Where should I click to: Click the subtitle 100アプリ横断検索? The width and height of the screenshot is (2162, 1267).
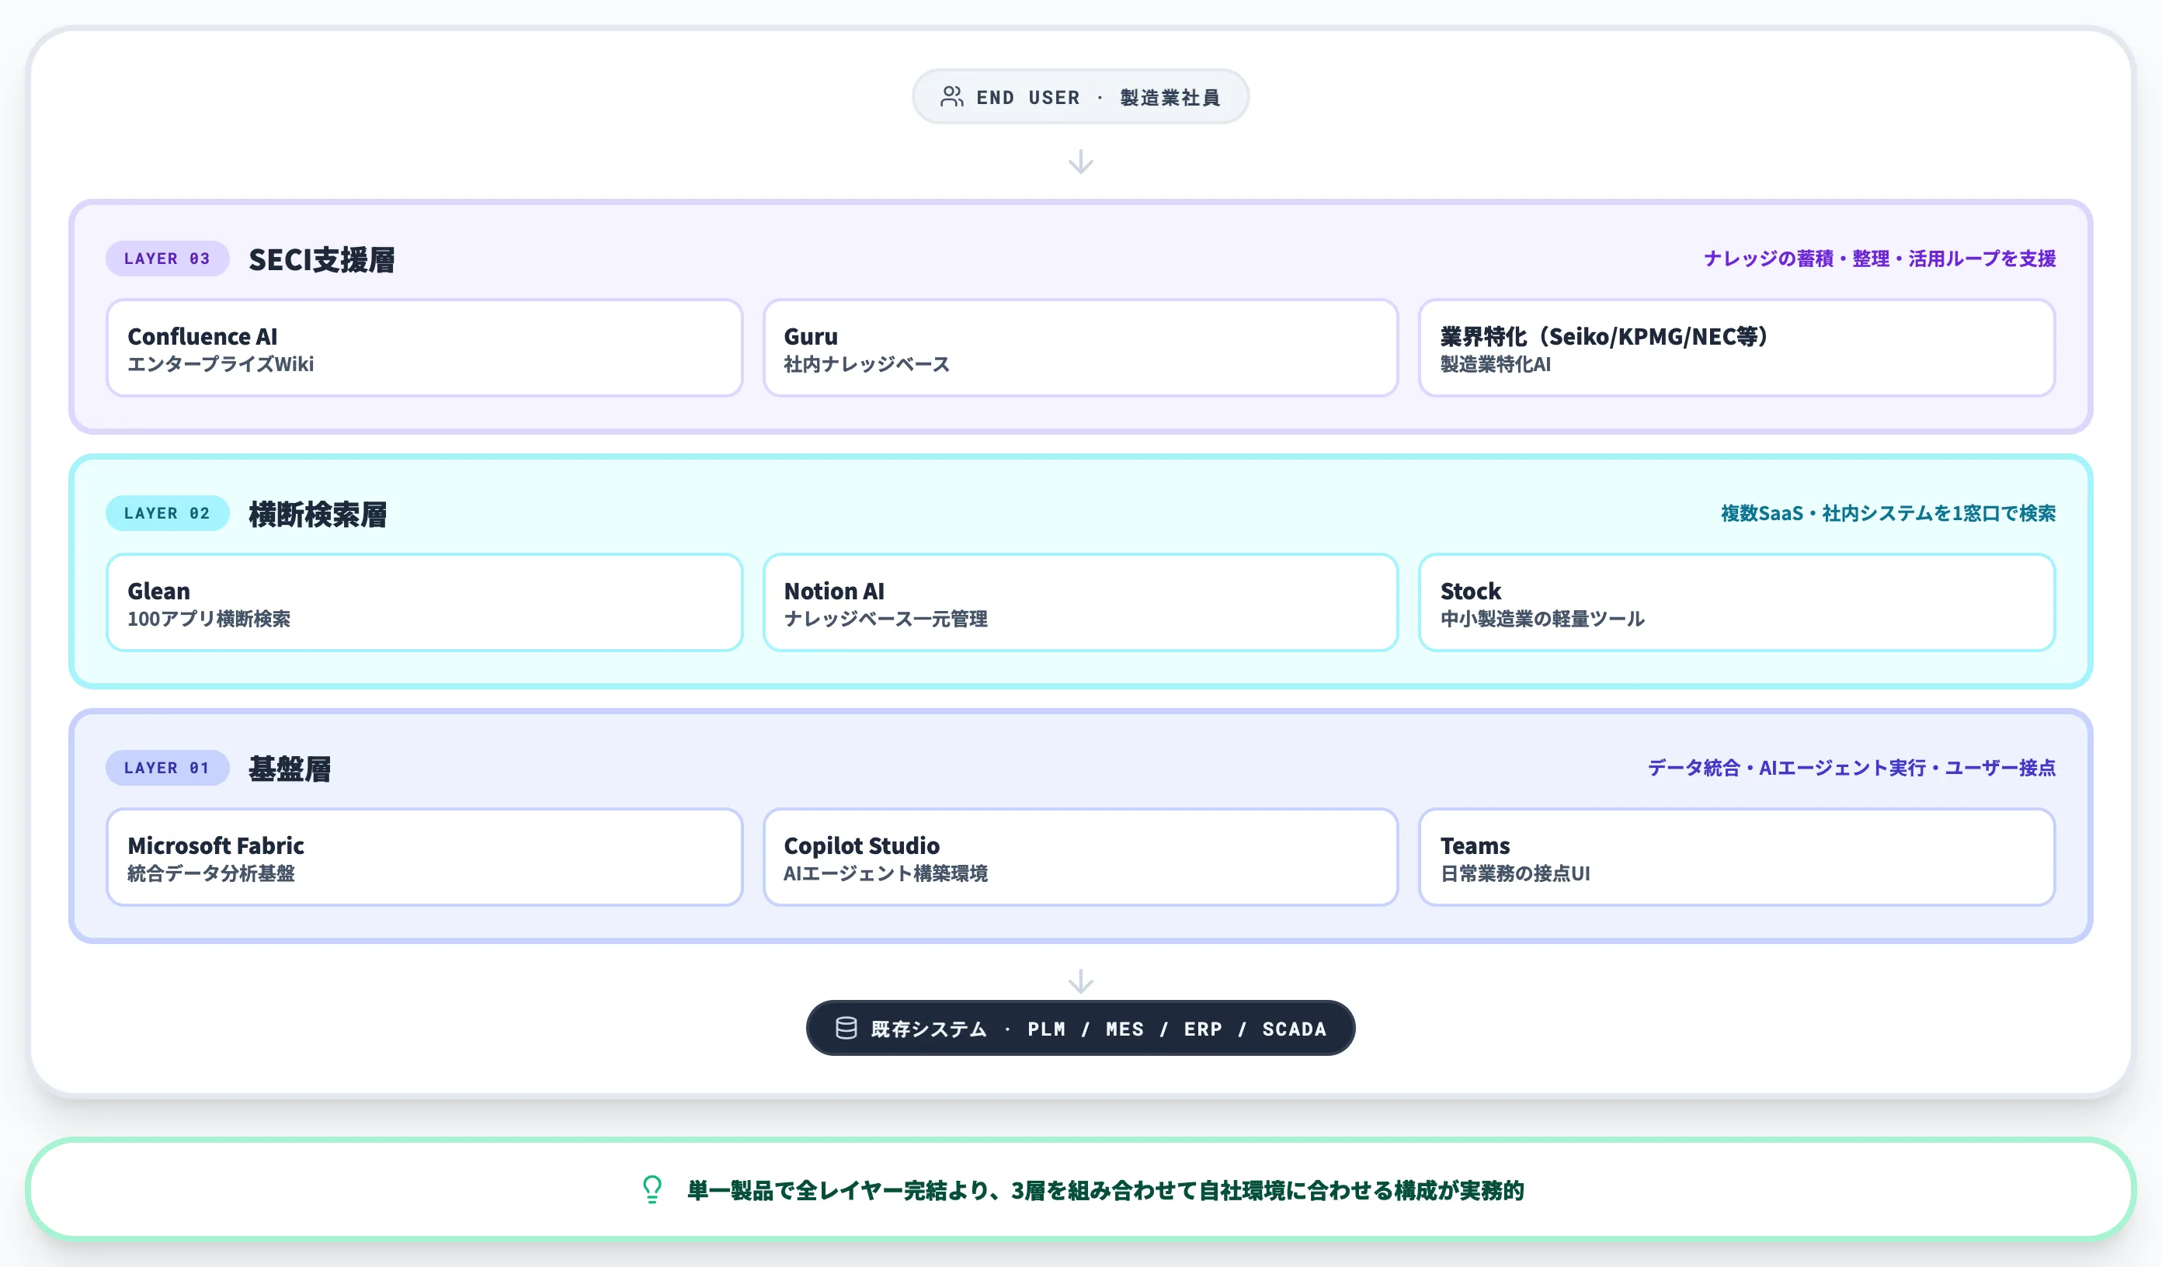pos(208,619)
